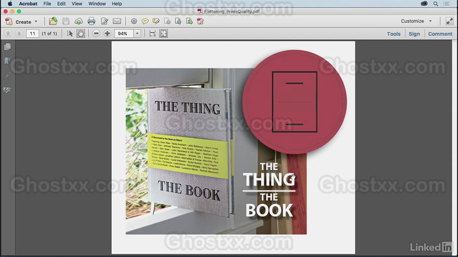The image size is (458, 257).
Task: Click the cloud upload icon
Action: pyautogui.click(x=79, y=21)
